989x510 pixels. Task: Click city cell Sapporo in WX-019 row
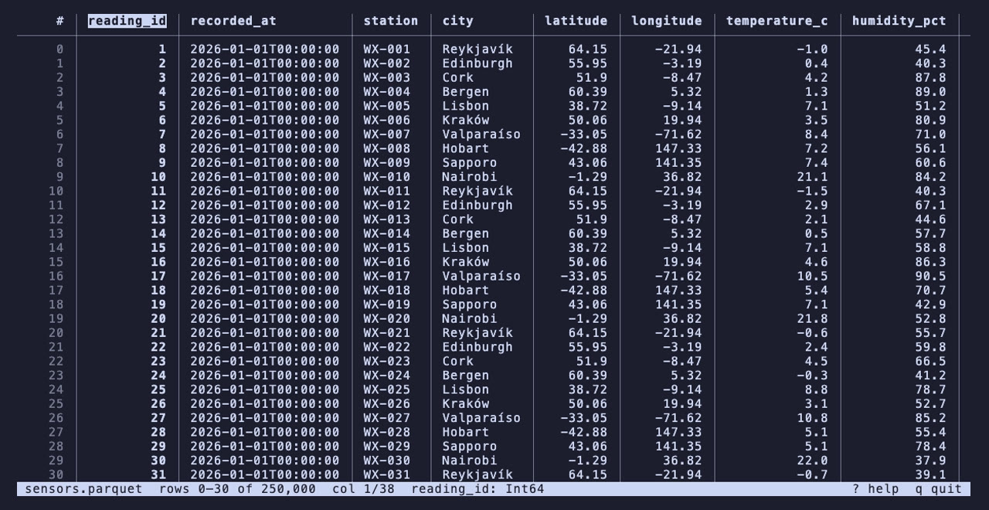click(x=470, y=304)
